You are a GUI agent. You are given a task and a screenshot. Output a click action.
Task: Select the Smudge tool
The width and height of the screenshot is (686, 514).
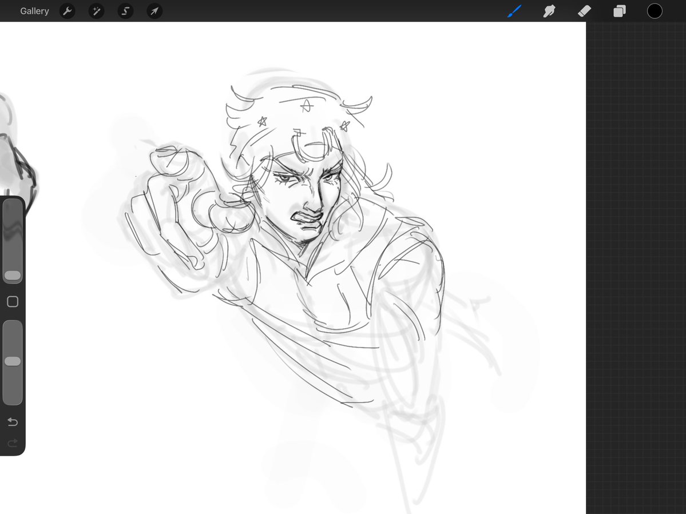point(549,11)
